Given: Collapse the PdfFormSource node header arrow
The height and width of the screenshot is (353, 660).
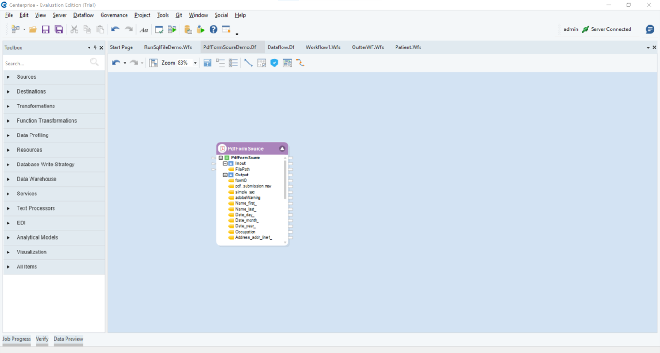Looking at the screenshot, I should click(282, 148).
